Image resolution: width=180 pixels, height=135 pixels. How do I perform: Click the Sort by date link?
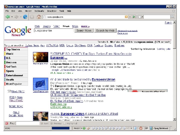[163, 49]
